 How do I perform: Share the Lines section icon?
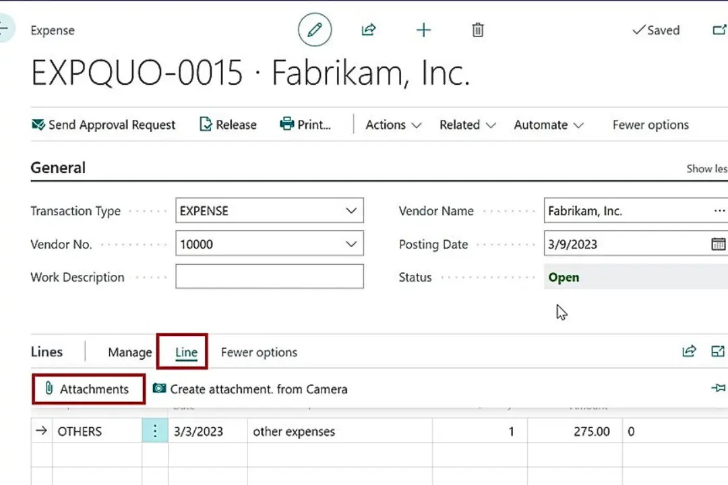[689, 352]
